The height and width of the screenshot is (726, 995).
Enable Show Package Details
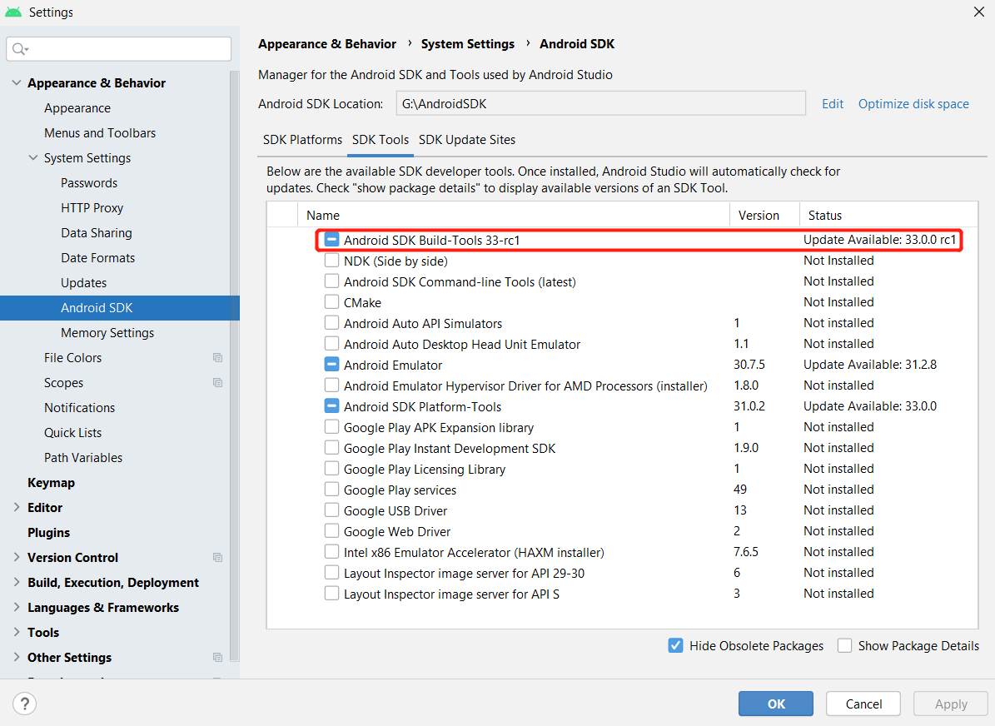[x=844, y=645]
